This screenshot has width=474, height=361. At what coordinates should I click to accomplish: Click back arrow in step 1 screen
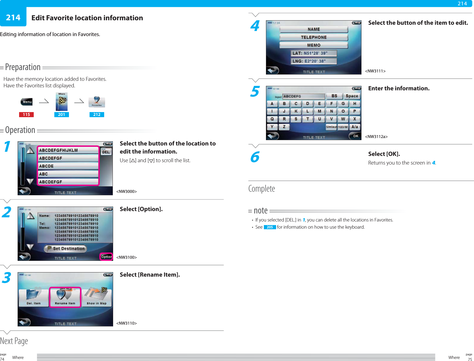point(24,191)
